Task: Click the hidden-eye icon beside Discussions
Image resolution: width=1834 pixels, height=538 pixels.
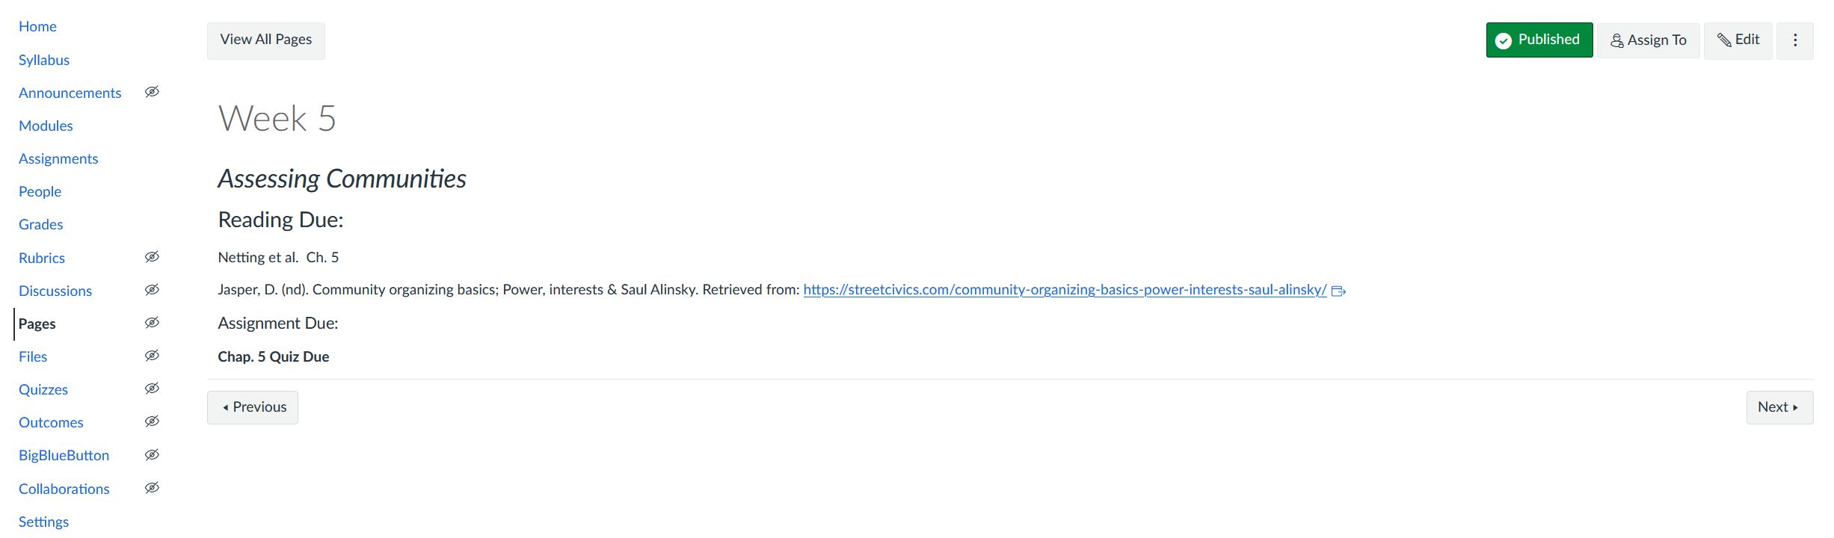Action: click(152, 290)
